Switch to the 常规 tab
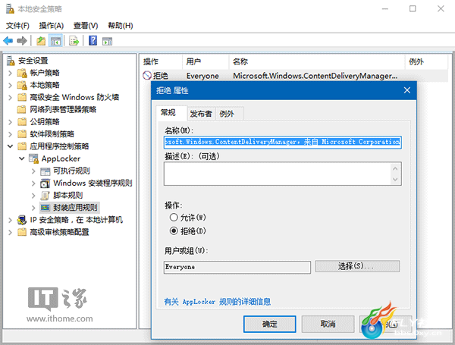The height and width of the screenshot is (345, 455). tap(171, 112)
